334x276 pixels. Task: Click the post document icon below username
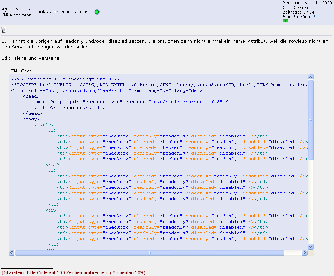pyautogui.click(x=4, y=30)
